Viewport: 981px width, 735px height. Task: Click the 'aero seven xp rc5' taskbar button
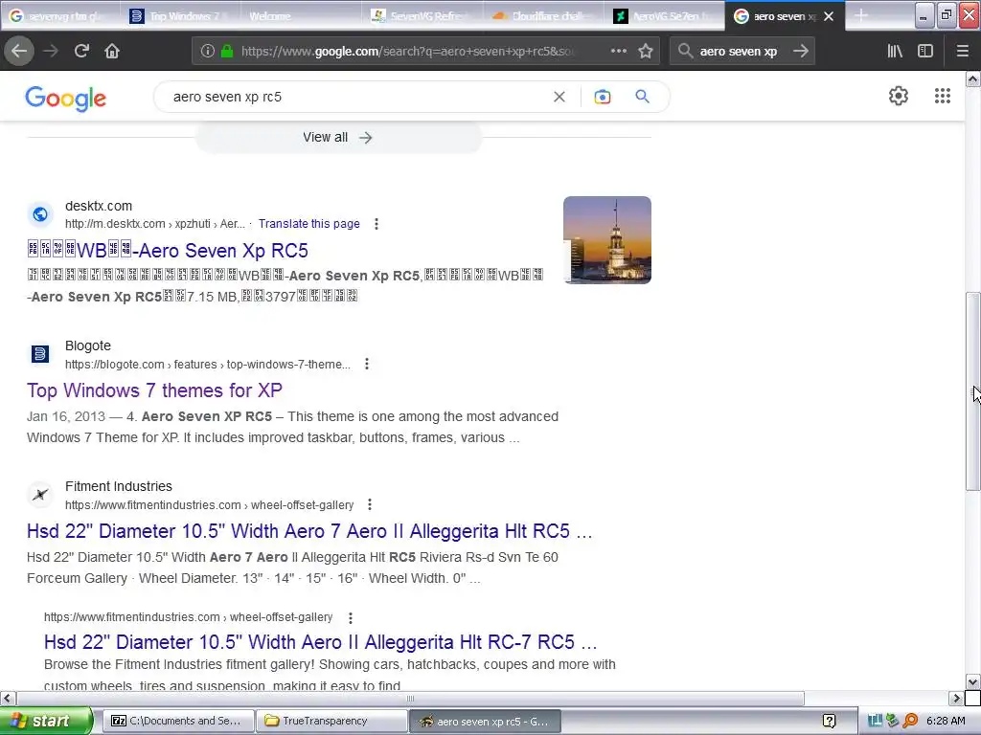pos(485,721)
